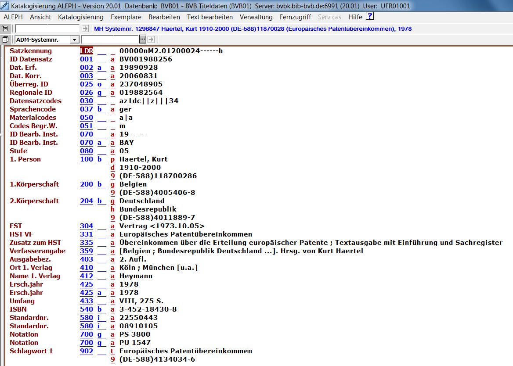Open the Text bearbeiten menu
Image resolution: width=513 pixels, height=366 pixels.
click(210, 17)
